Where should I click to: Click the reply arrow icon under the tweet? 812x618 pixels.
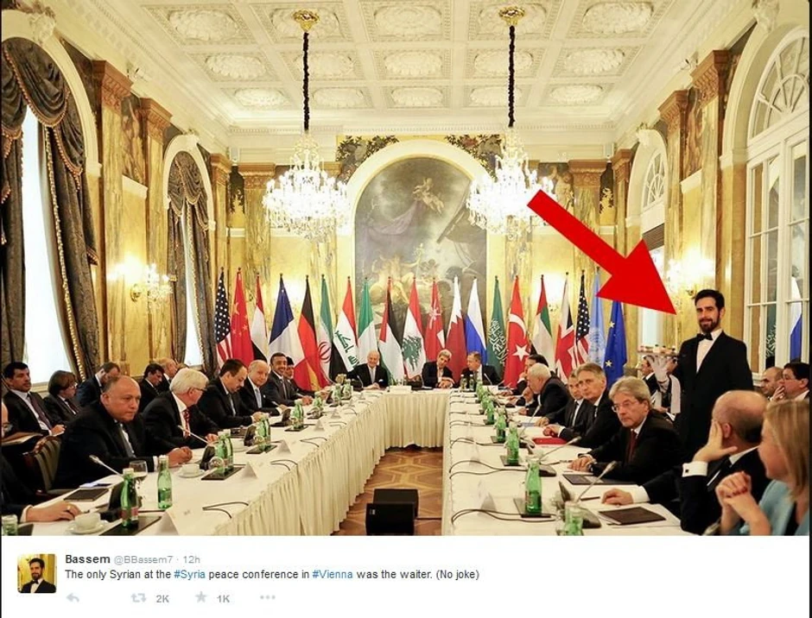click(73, 598)
